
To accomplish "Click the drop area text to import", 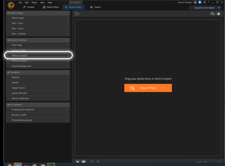I will click(148, 79).
